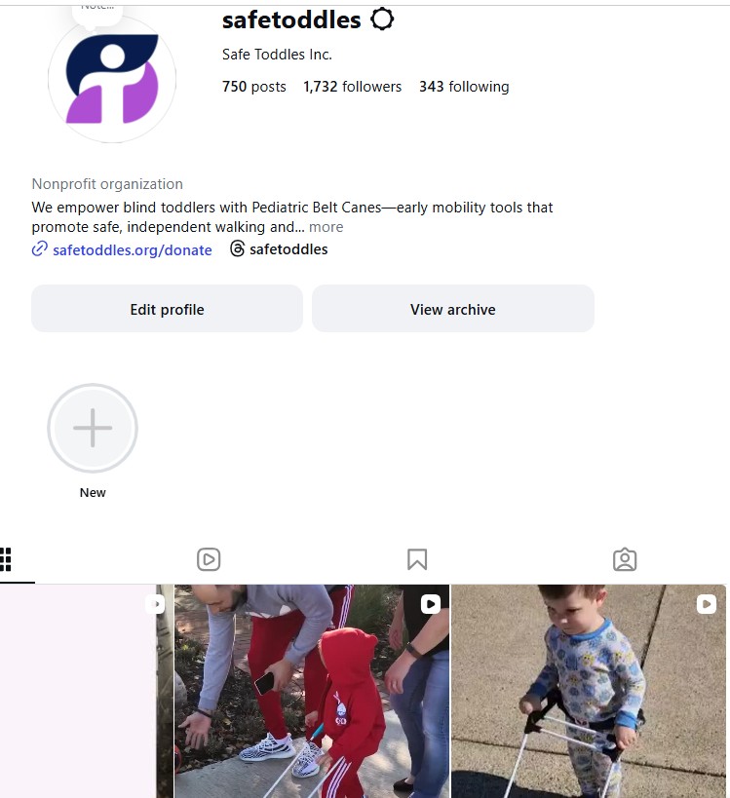Screen dimensions: 730x798
Task: Click the Safe Toddles profile picture
Action: point(112,79)
